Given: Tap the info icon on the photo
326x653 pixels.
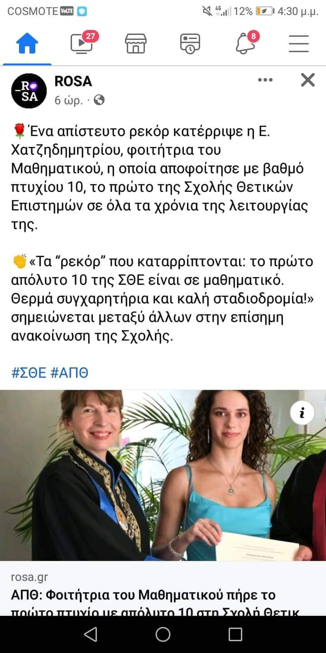Looking at the screenshot, I should (302, 413).
